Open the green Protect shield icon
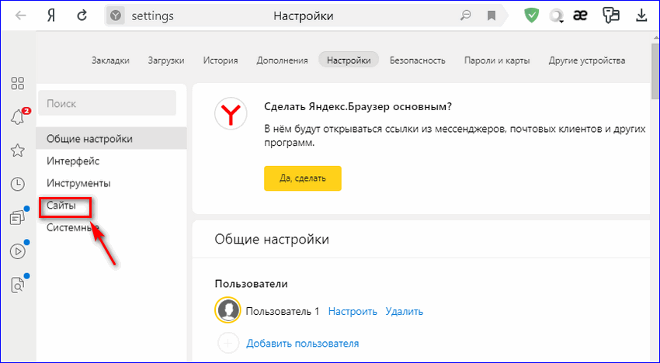The width and height of the screenshot is (660, 363). click(x=531, y=16)
